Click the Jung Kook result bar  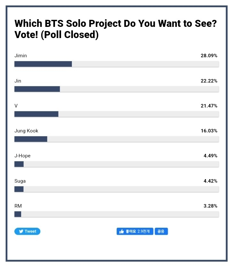coord(117,139)
